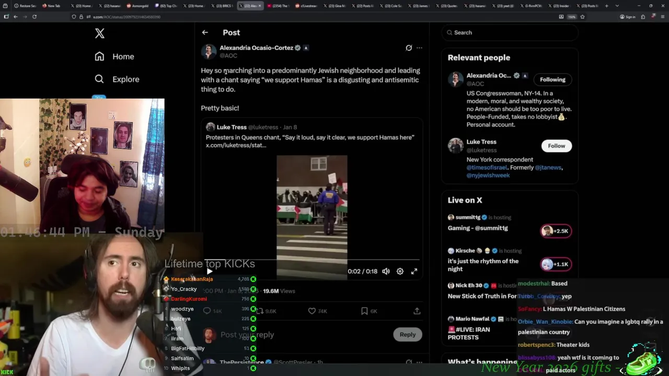Screen dimensions: 669x376
Task: Click the Reply button
Action: [x=408, y=334]
